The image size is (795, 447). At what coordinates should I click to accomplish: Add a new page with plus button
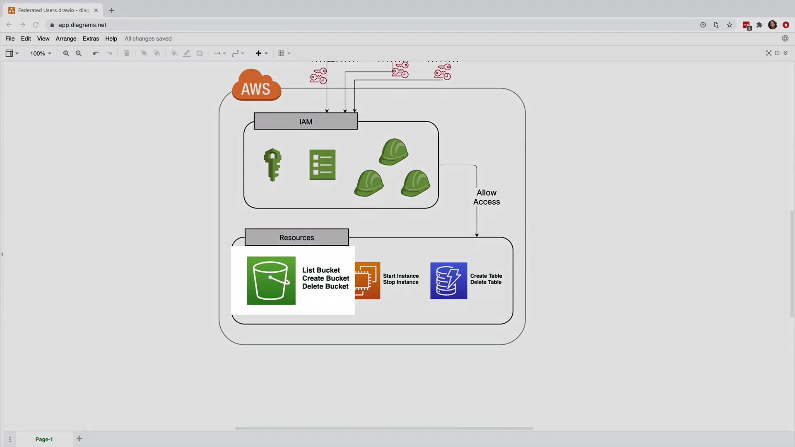coord(79,439)
